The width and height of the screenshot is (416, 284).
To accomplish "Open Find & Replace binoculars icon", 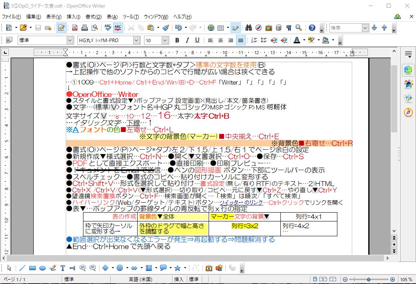I will click(249, 28).
